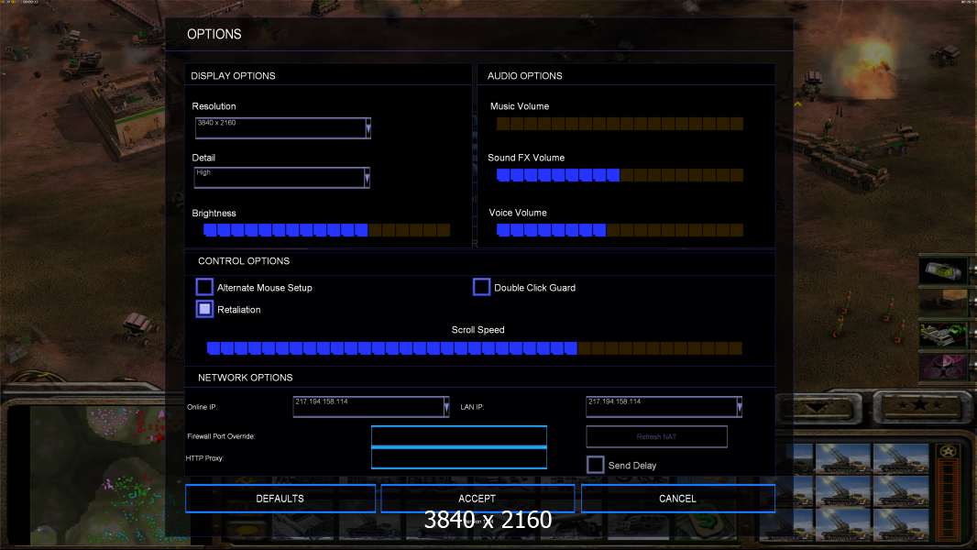Open the Online IP dropdown
Viewport: 977px width, 550px height.
click(371, 407)
